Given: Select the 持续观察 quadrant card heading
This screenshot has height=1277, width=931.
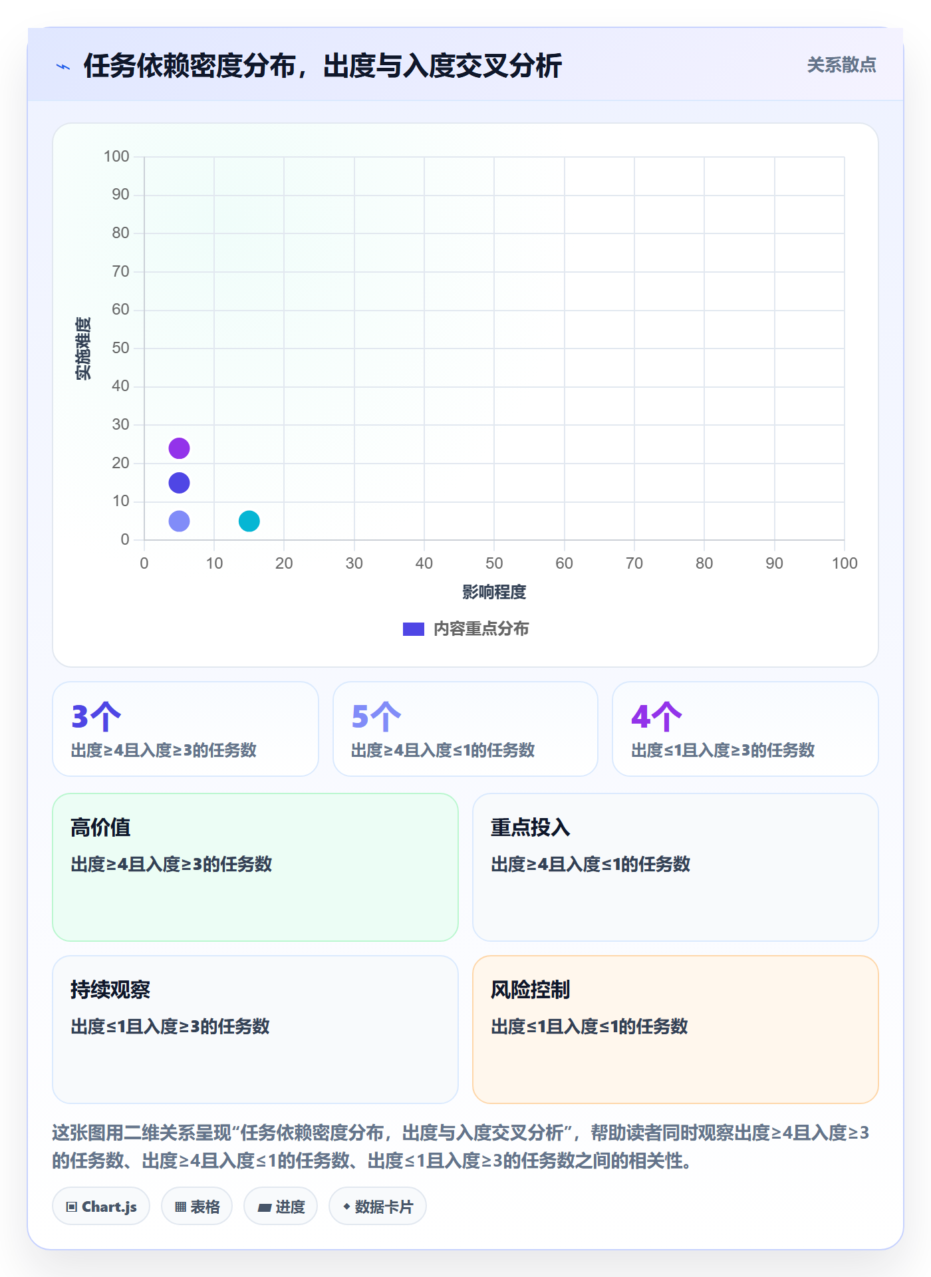Looking at the screenshot, I should pos(110,990).
